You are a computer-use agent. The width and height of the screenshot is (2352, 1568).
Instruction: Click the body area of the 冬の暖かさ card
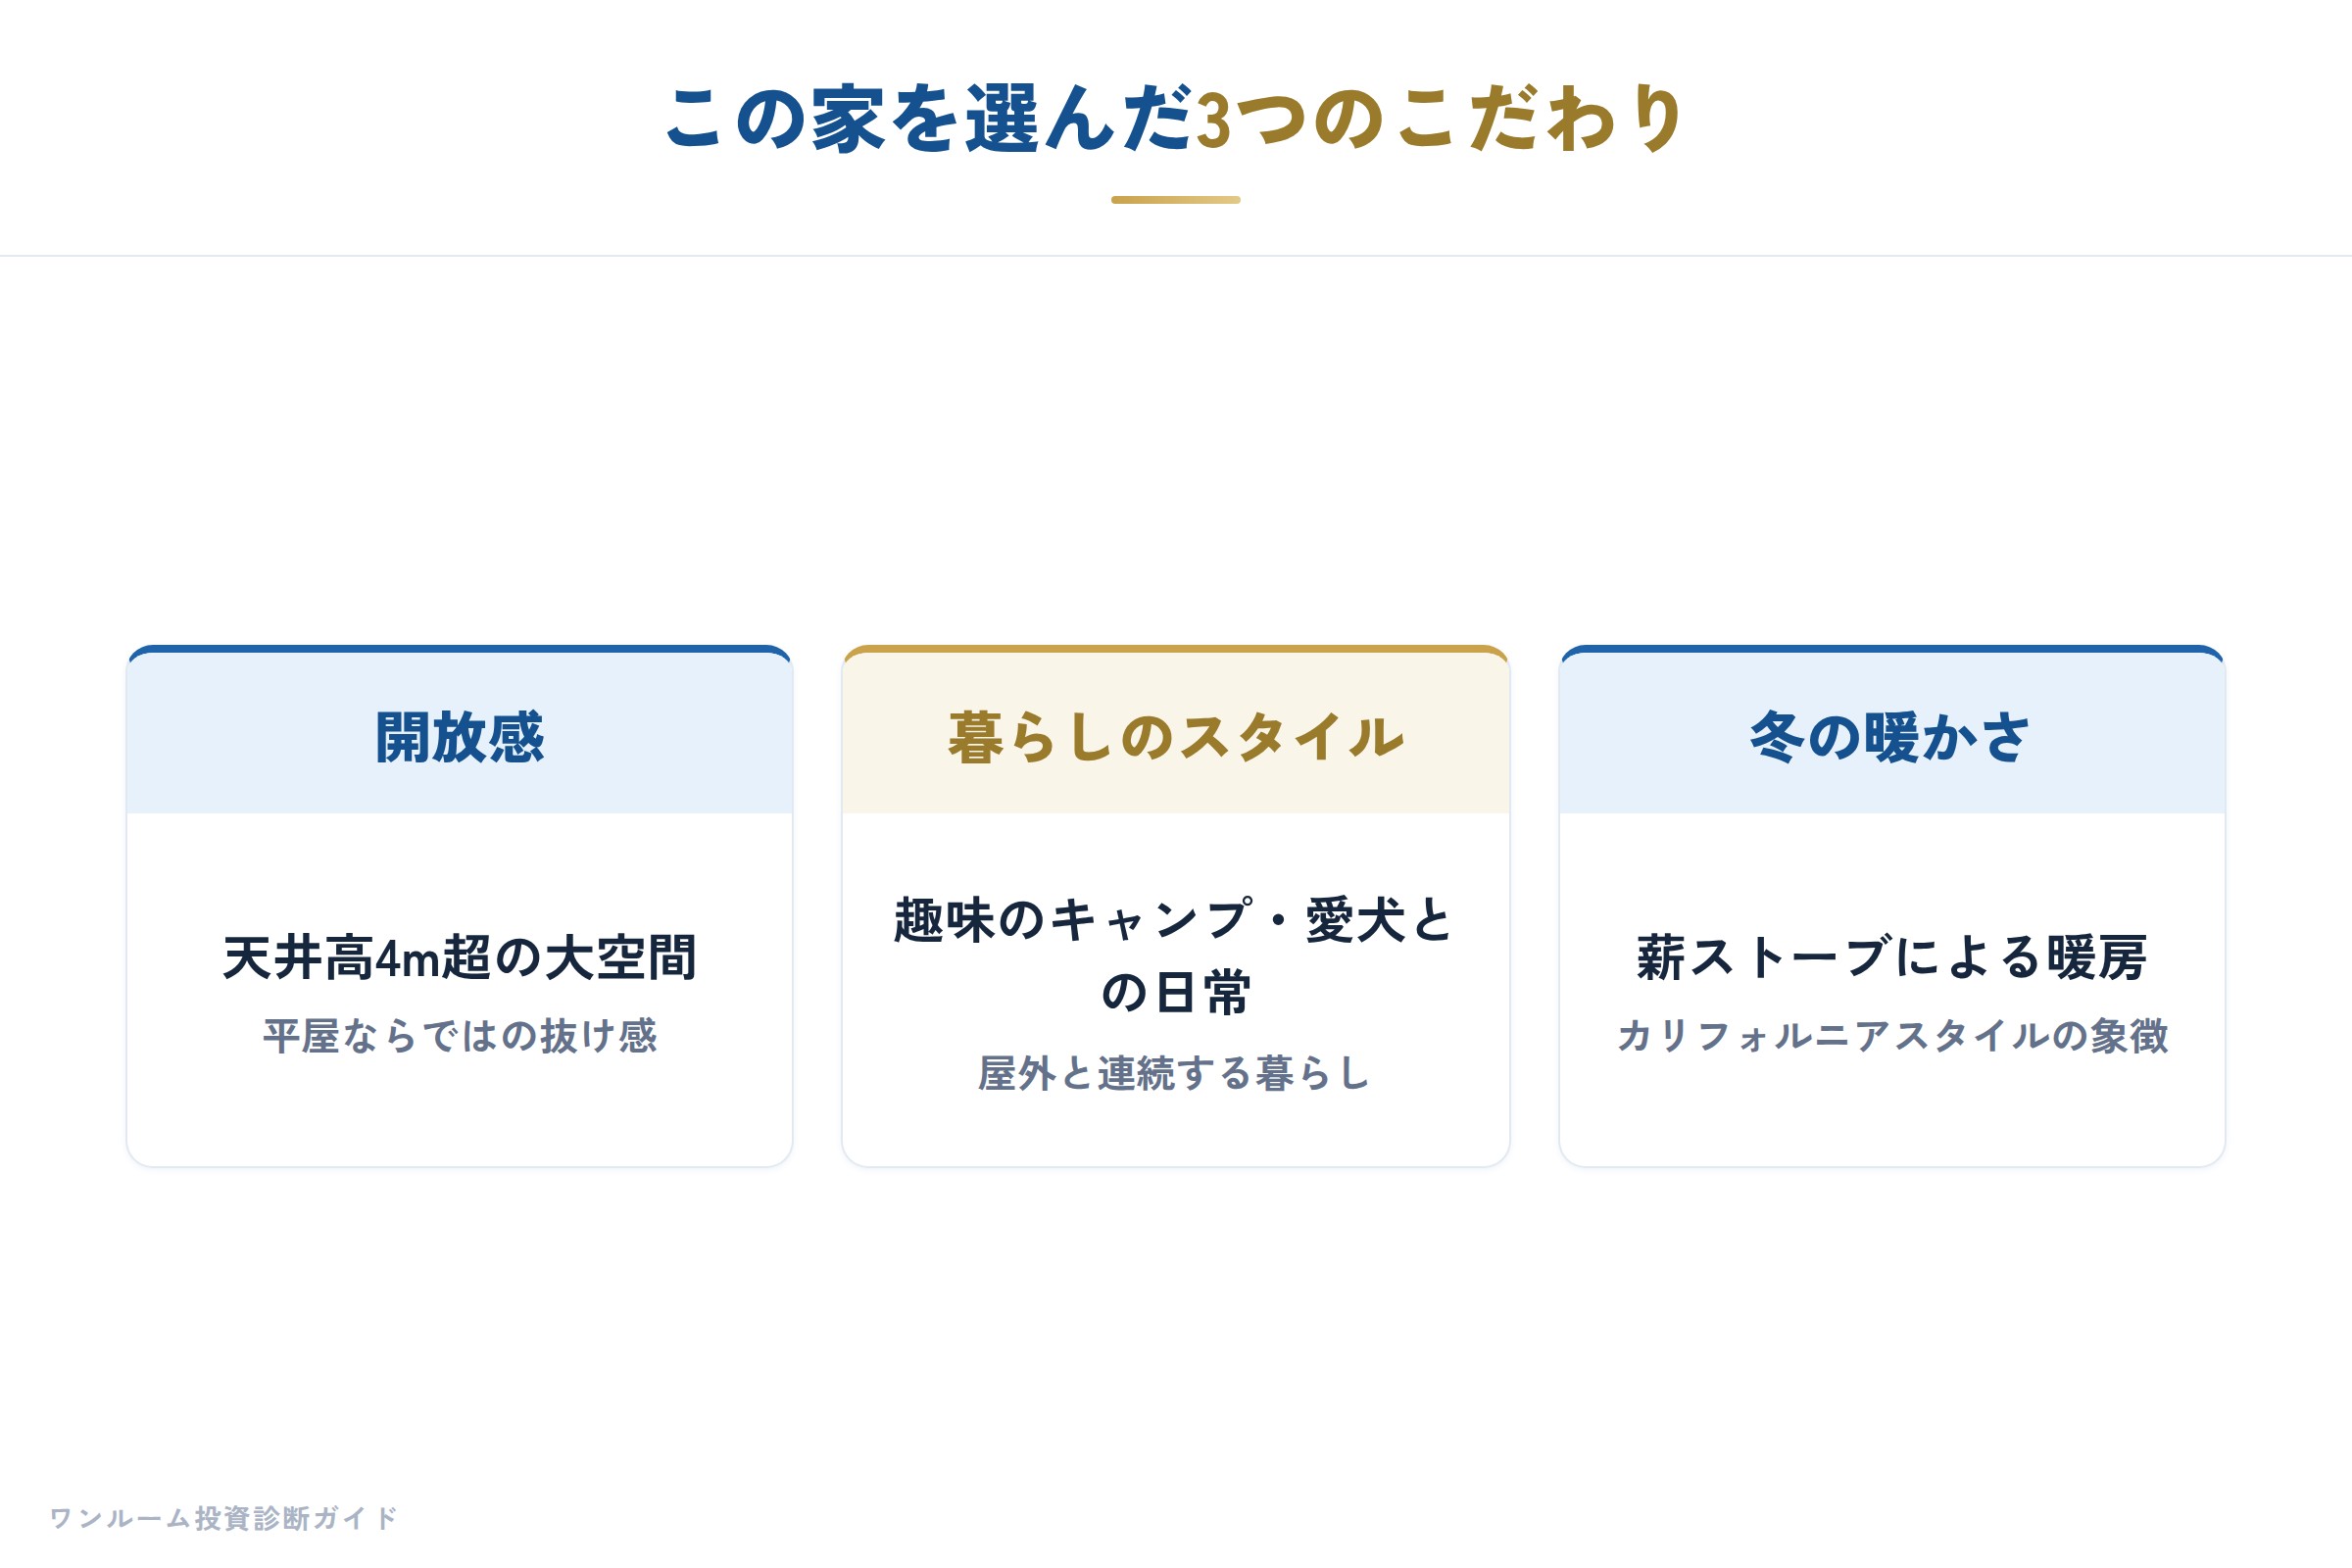click(1892, 990)
